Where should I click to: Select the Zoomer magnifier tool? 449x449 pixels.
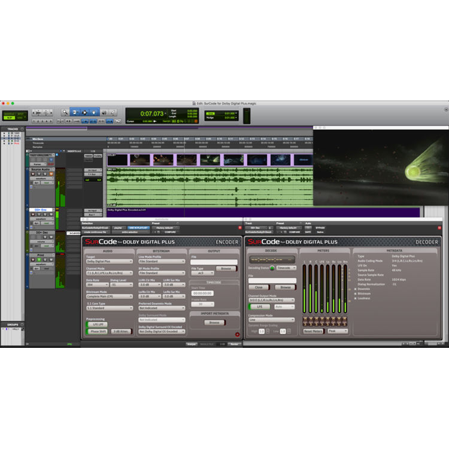point(65,113)
